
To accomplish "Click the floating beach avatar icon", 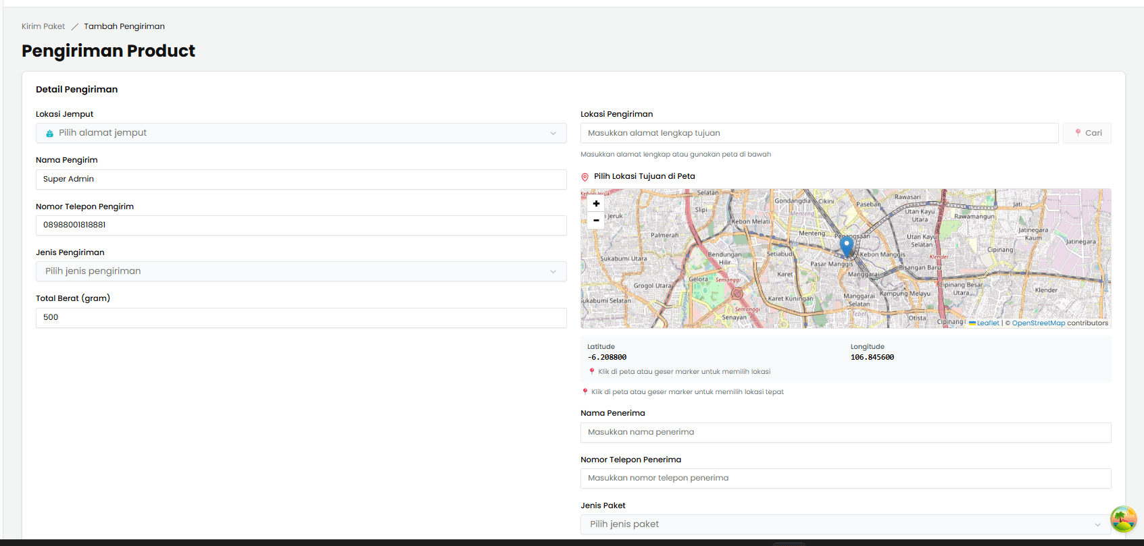I will pyautogui.click(x=1124, y=519).
